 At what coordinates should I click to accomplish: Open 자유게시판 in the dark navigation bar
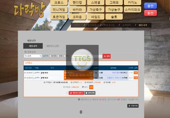109,25
